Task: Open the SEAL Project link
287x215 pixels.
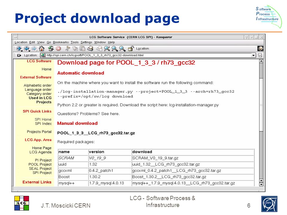Action: 40,168
